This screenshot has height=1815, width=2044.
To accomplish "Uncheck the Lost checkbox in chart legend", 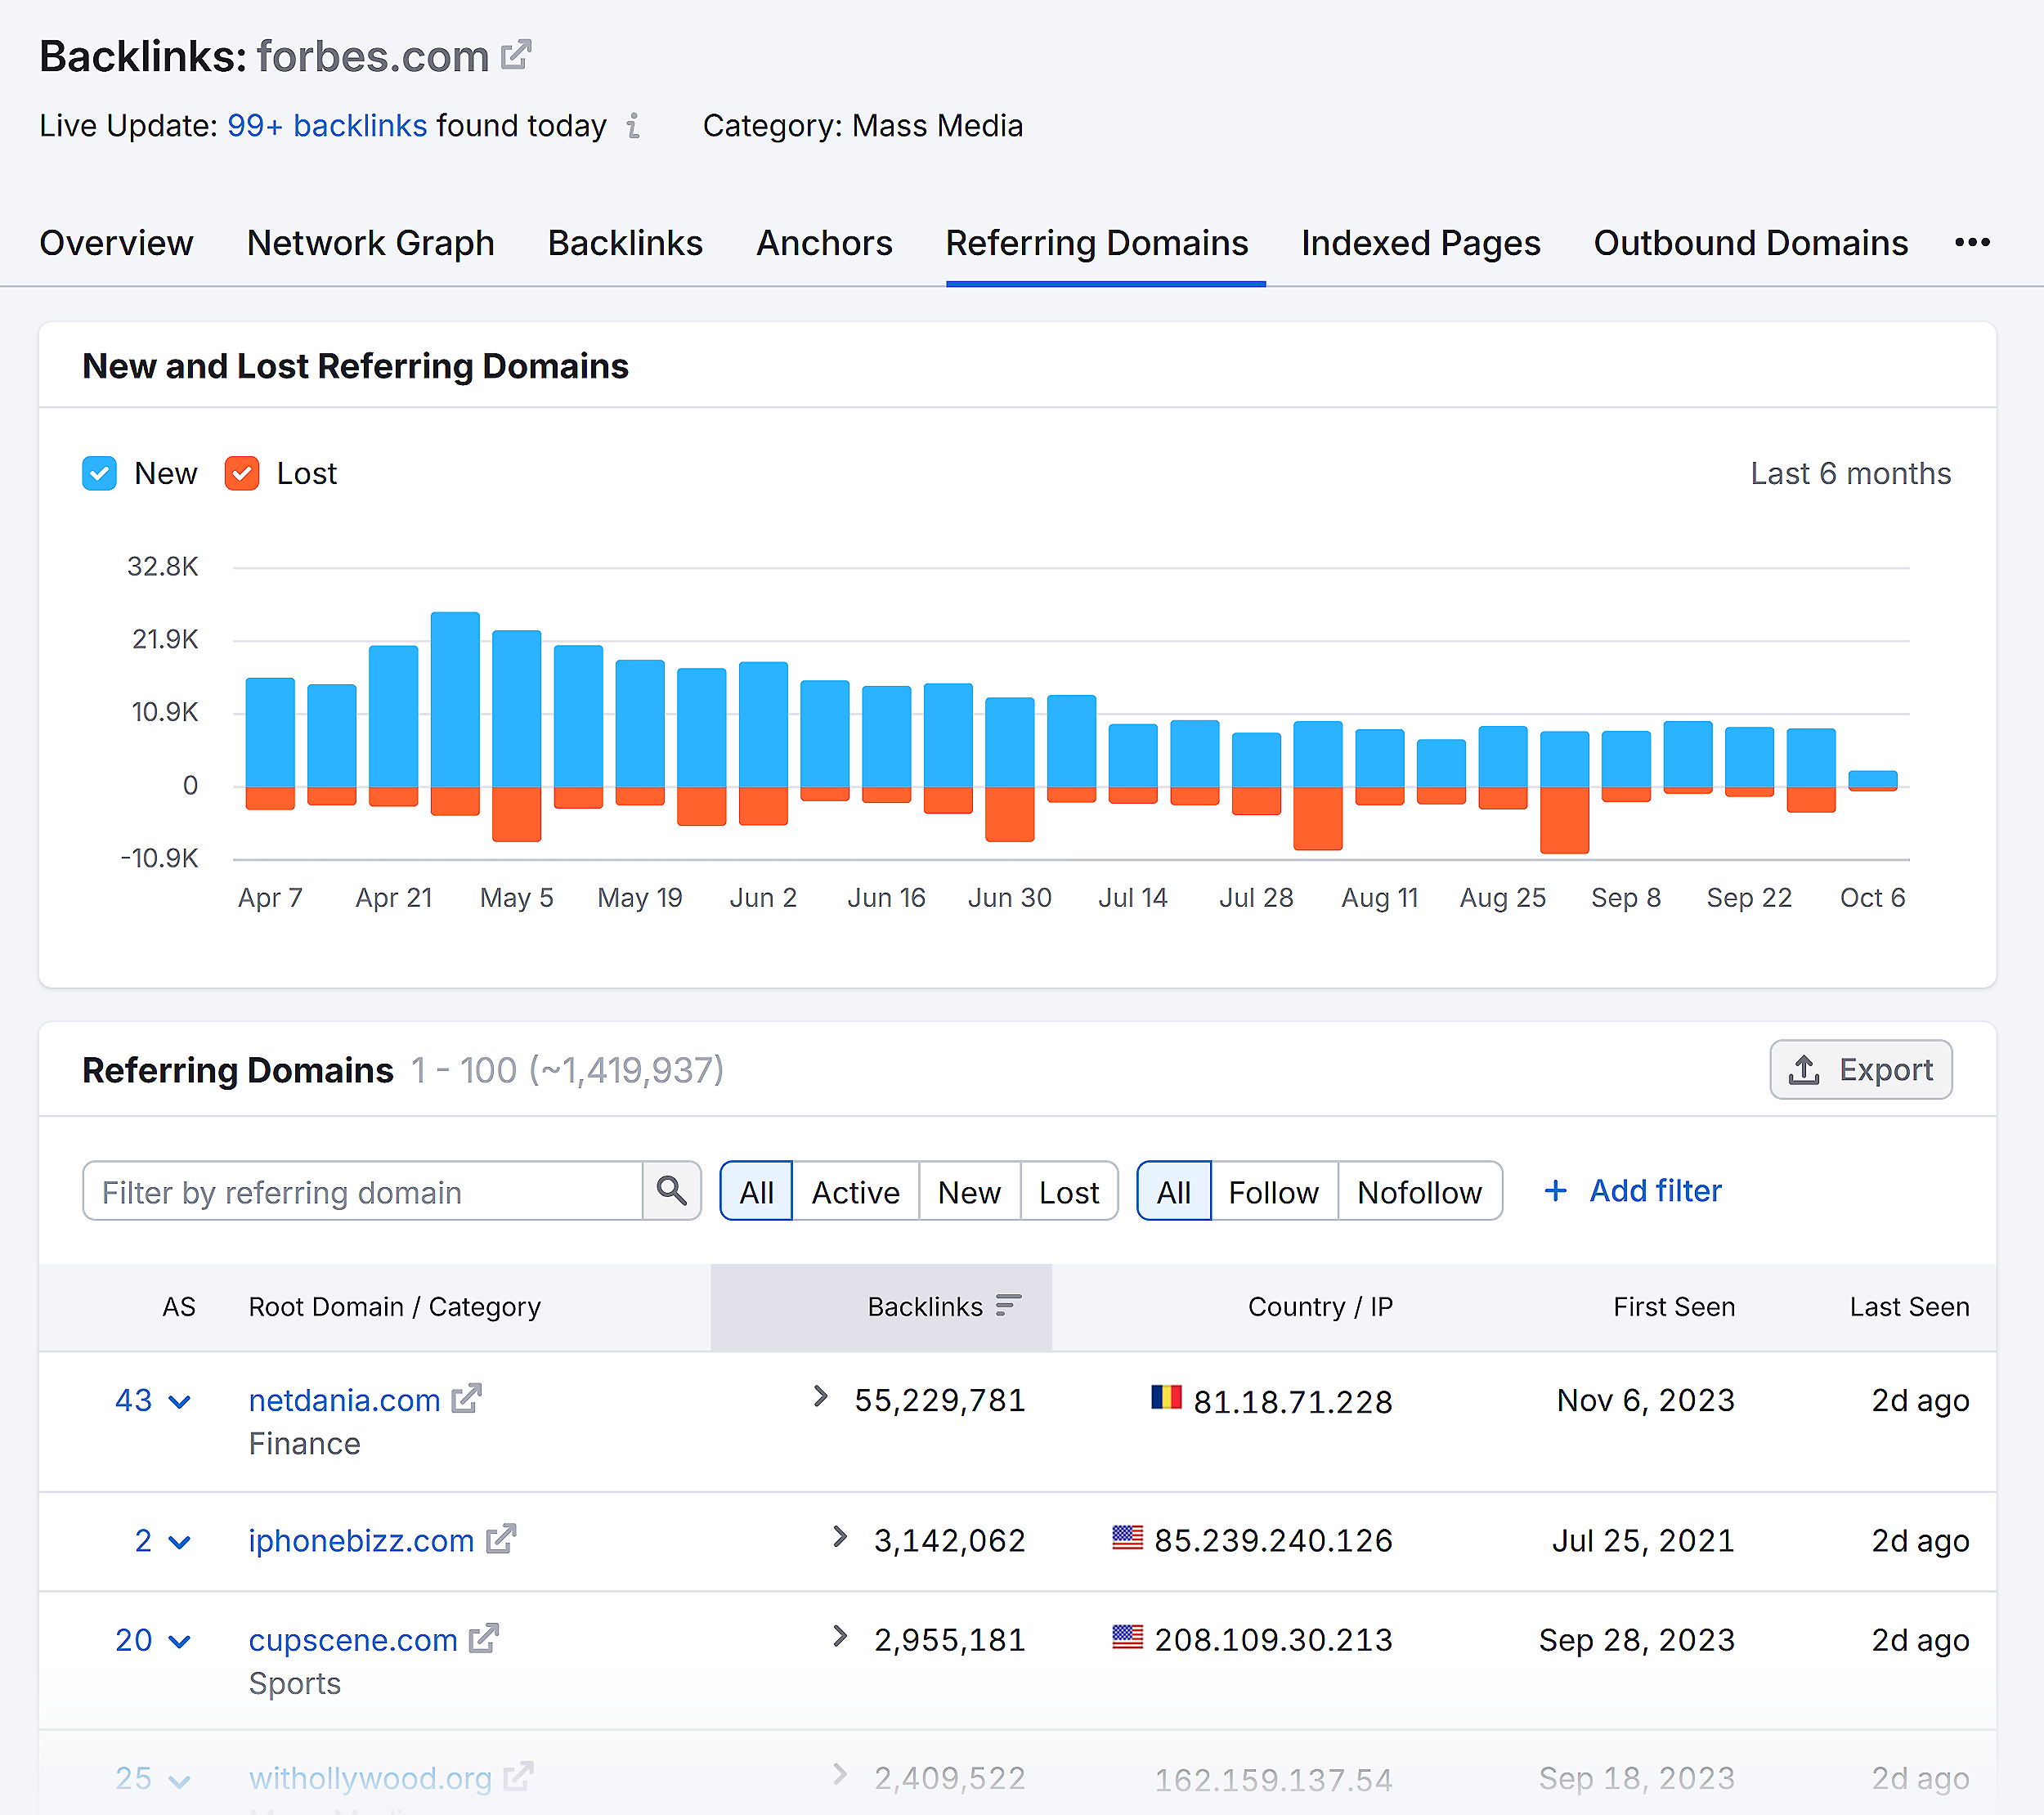I will pyautogui.click(x=242, y=473).
